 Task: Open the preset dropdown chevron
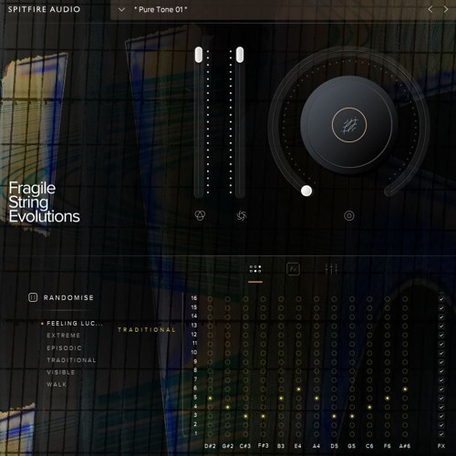click(121, 10)
